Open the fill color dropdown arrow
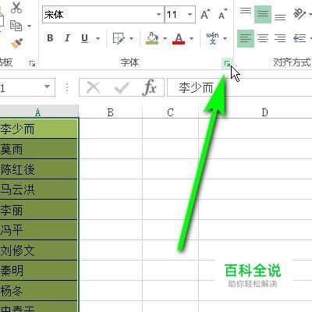Image resolution: width=312 pixels, height=312 pixels. [165, 39]
